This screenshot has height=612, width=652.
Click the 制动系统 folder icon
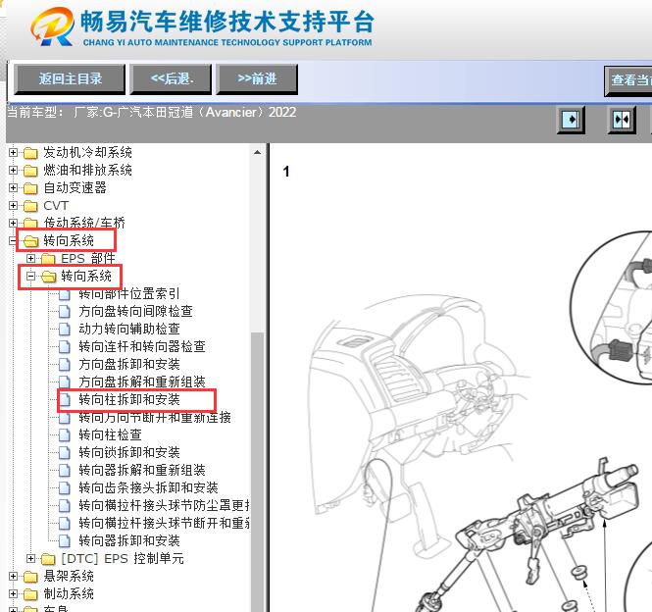(30, 594)
